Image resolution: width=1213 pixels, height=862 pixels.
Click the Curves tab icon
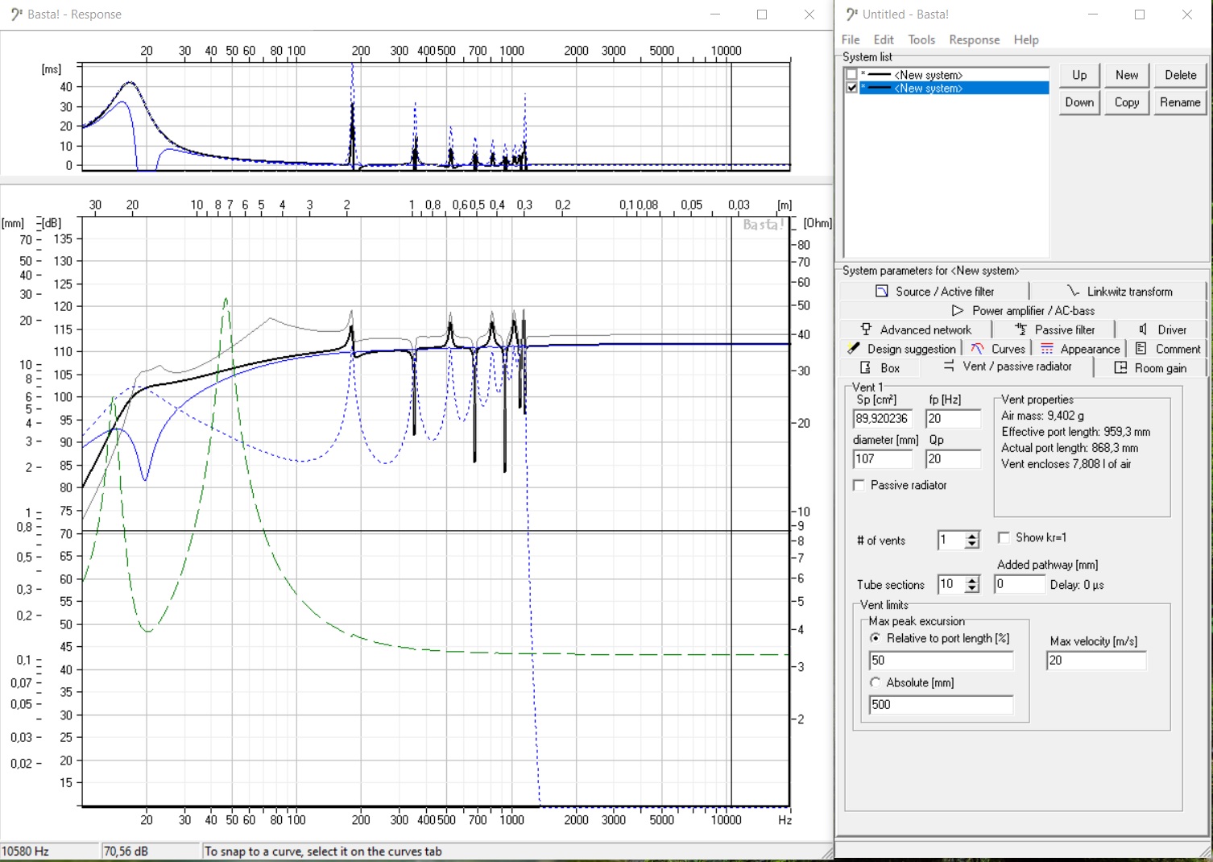[x=977, y=349]
